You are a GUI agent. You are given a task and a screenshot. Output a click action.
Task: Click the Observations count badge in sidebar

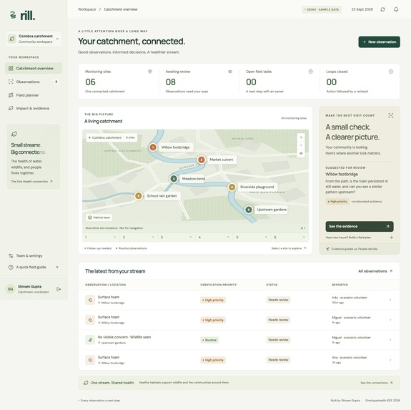pyautogui.click(x=56, y=82)
